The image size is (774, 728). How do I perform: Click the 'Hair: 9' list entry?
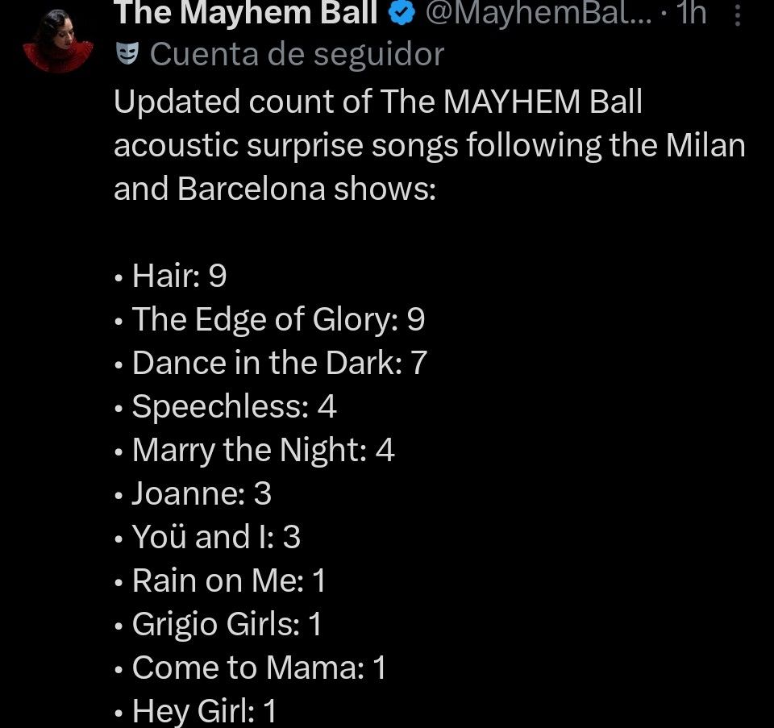pos(179,277)
